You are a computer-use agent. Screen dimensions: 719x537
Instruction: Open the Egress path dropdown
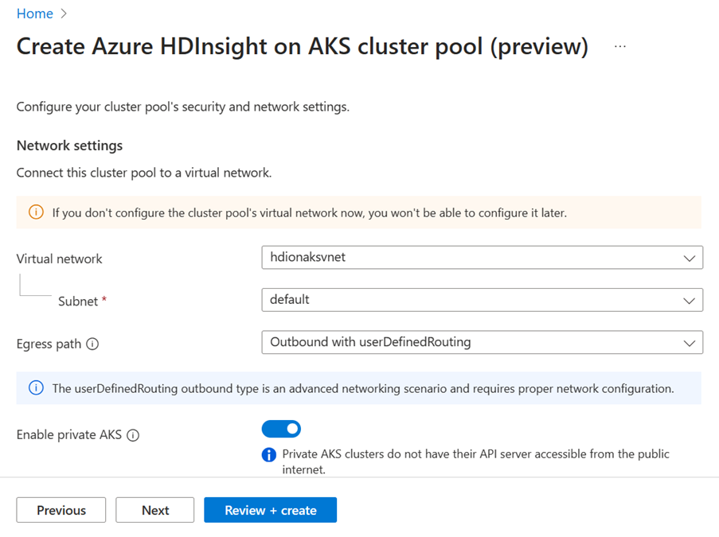point(481,342)
